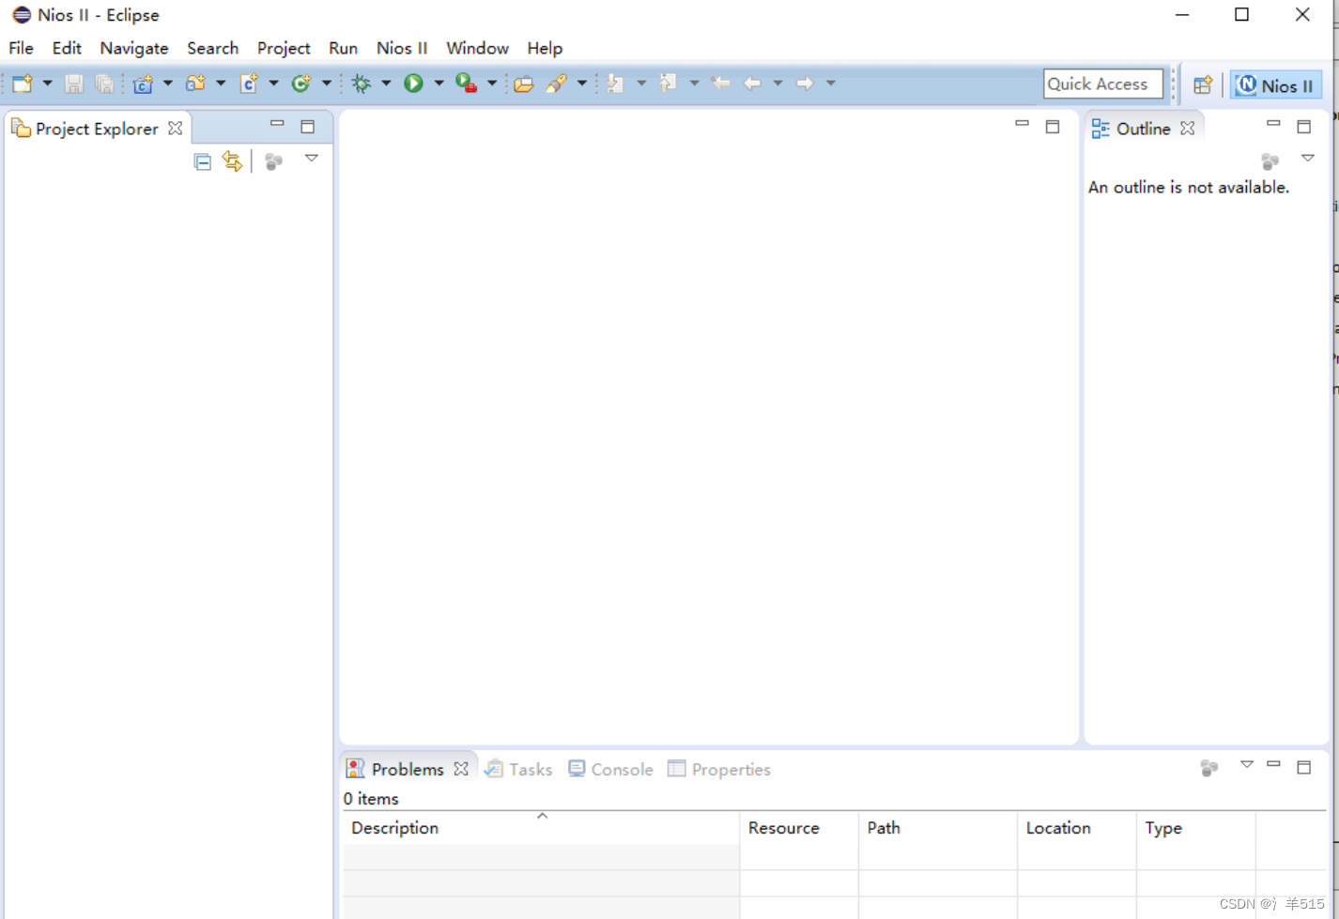Open the Debug dropdown arrow

point(386,84)
